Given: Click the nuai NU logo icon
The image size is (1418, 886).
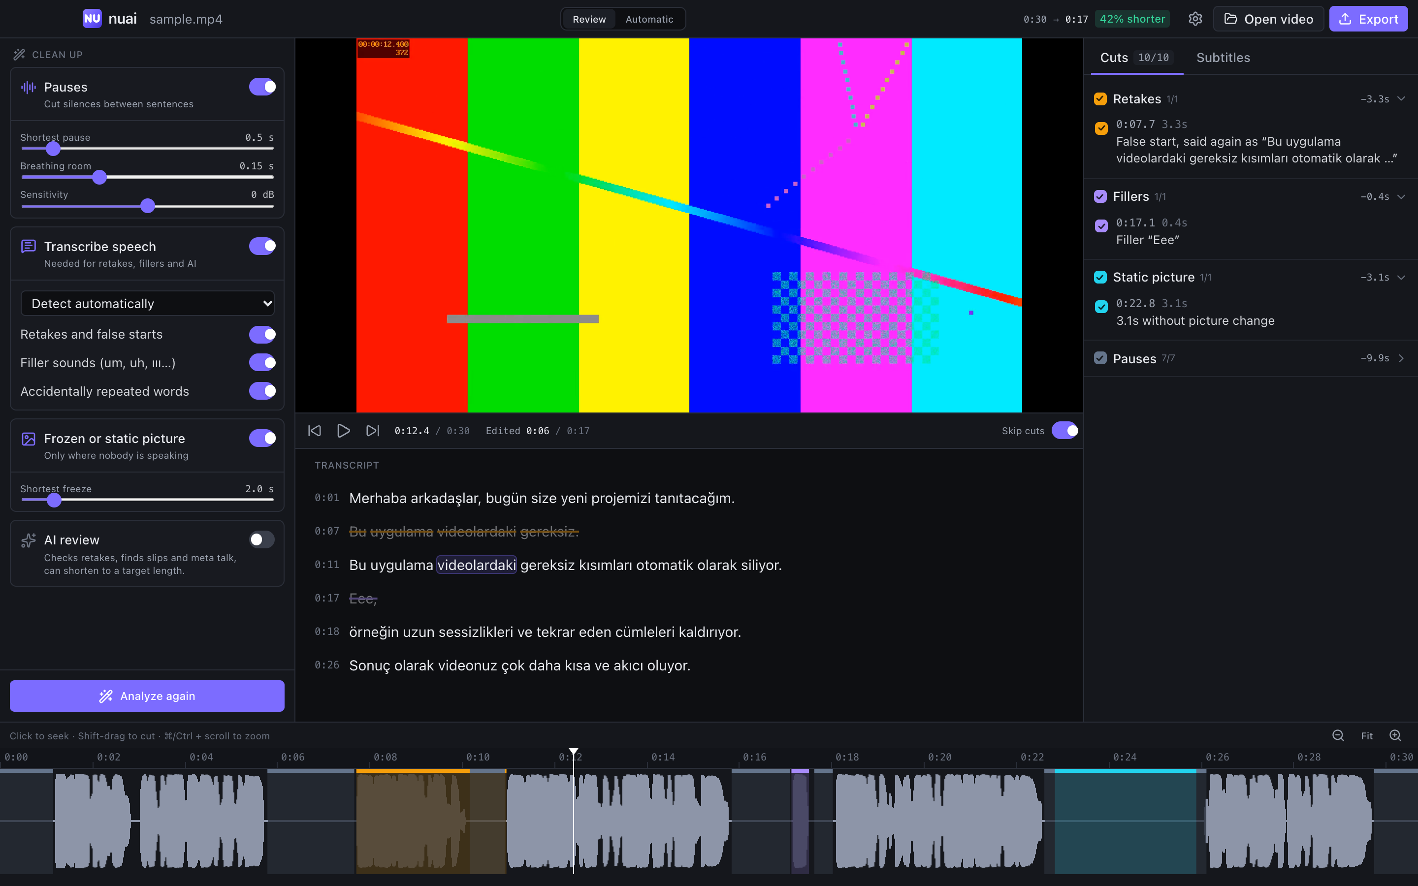Looking at the screenshot, I should pos(92,19).
